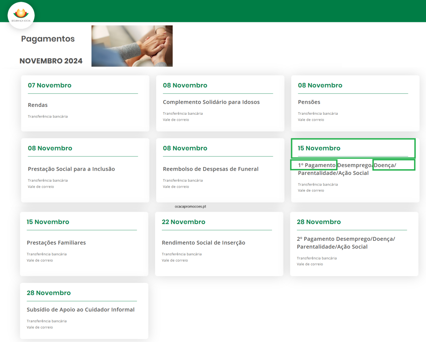The image size is (426, 342).
Task: Open the Prestações Familiares entry
Action: click(x=56, y=243)
